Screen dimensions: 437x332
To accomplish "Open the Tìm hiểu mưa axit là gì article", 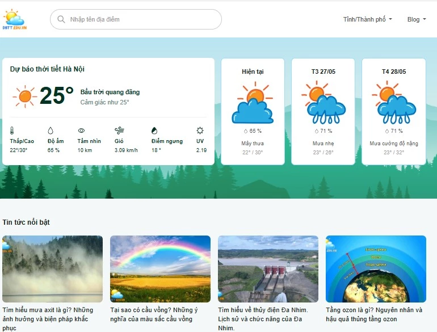I will coord(48,319).
